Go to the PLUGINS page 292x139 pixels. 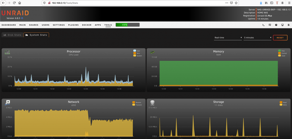click(73, 25)
